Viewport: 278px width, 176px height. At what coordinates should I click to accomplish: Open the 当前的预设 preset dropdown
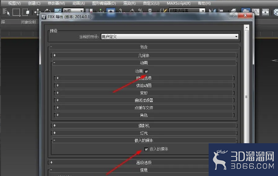(x=170, y=36)
